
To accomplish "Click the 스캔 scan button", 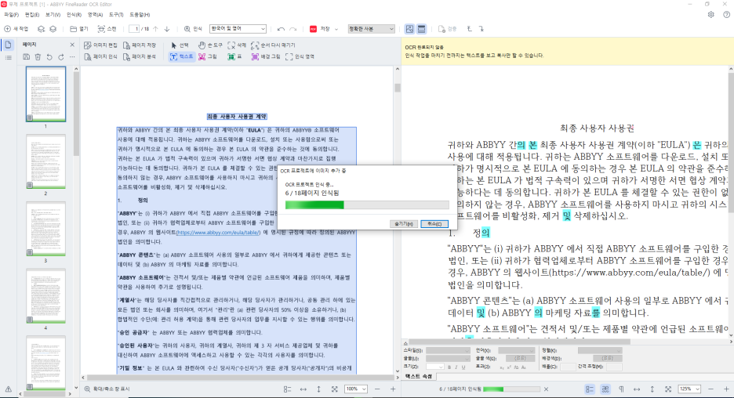I will click(107, 29).
